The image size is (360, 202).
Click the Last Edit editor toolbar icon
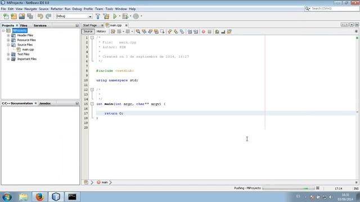113,31
